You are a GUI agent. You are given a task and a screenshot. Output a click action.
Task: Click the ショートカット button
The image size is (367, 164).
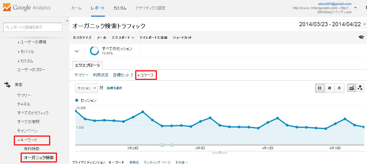(182, 38)
